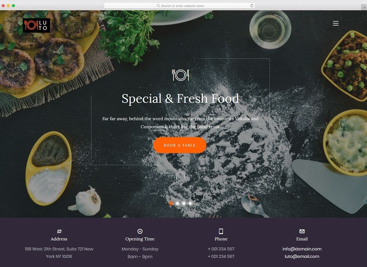Reload page using refresh icon

pyautogui.click(x=252, y=6)
